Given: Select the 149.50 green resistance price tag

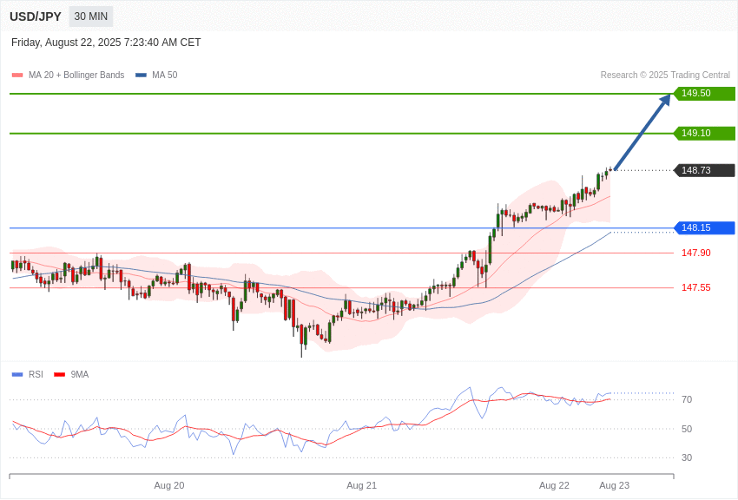Looking at the screenshot, I should point(704,94).
